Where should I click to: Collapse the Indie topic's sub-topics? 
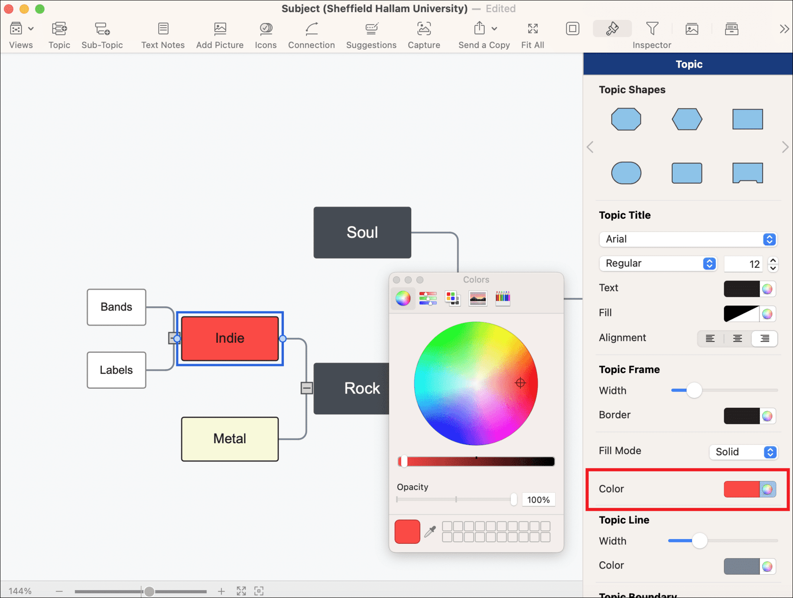(x=173, y=338)
